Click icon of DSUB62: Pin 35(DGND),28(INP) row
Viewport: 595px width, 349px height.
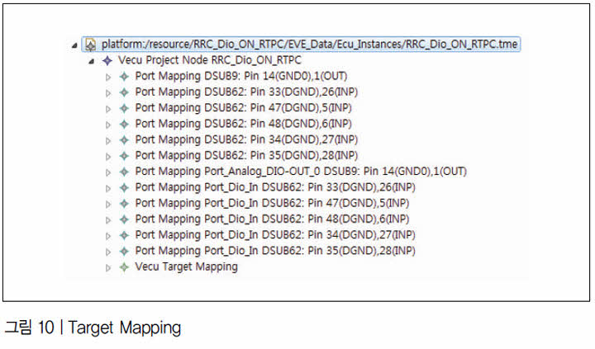124,156
